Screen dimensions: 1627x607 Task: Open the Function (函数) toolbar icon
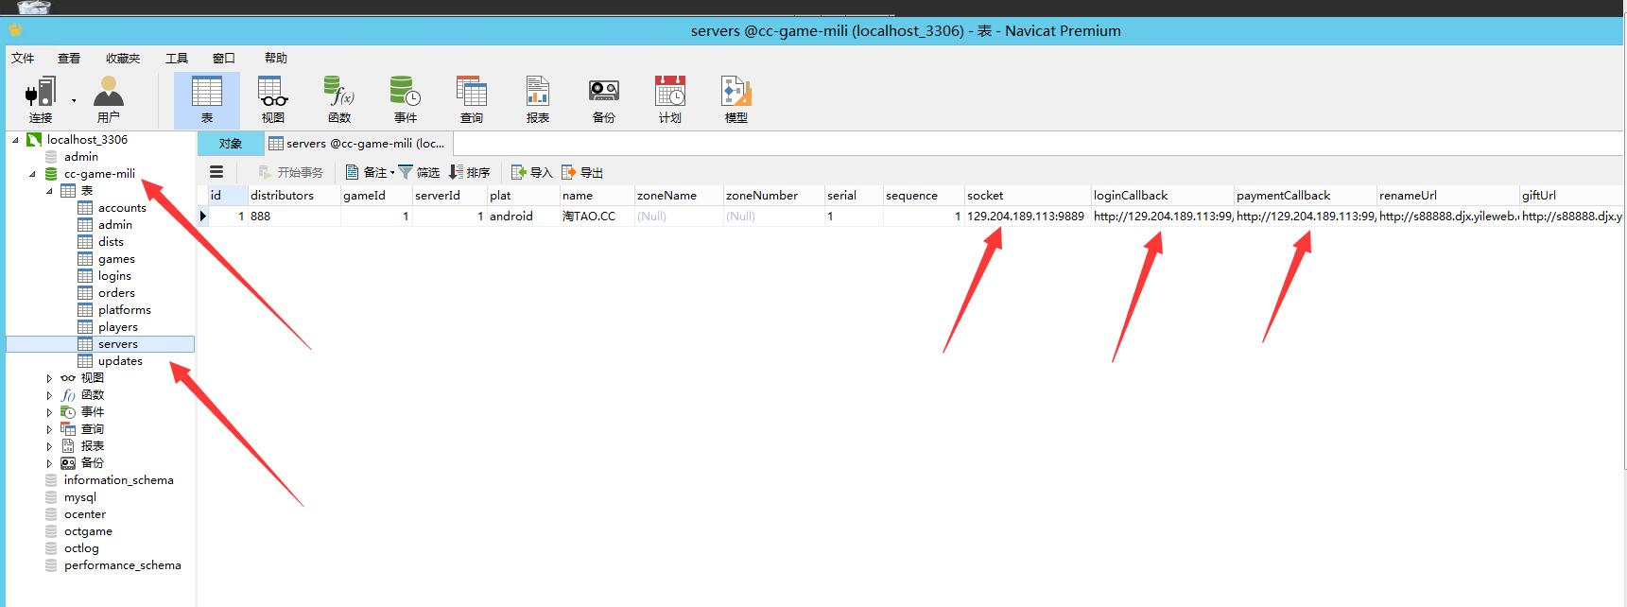click(x=338, y=99)
